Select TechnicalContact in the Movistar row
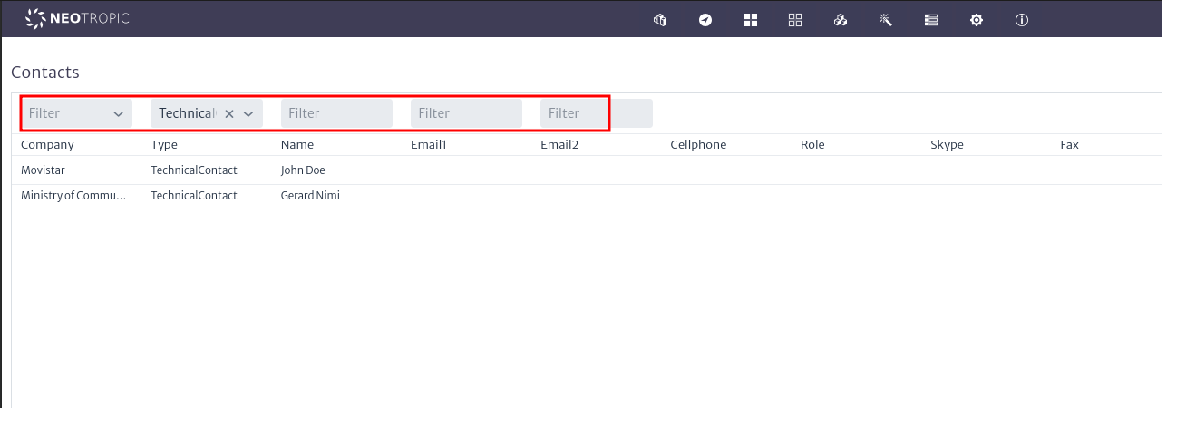Image resolution: width=1186 pixels, height=447 pixels. click(x=194, y=170)
